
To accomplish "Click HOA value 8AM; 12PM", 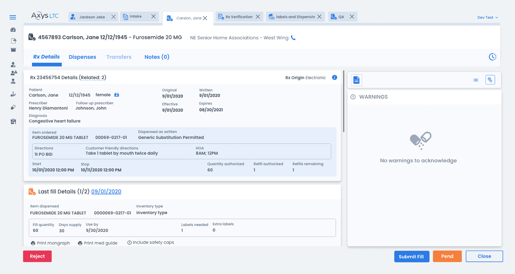I will tap(207, 153).
